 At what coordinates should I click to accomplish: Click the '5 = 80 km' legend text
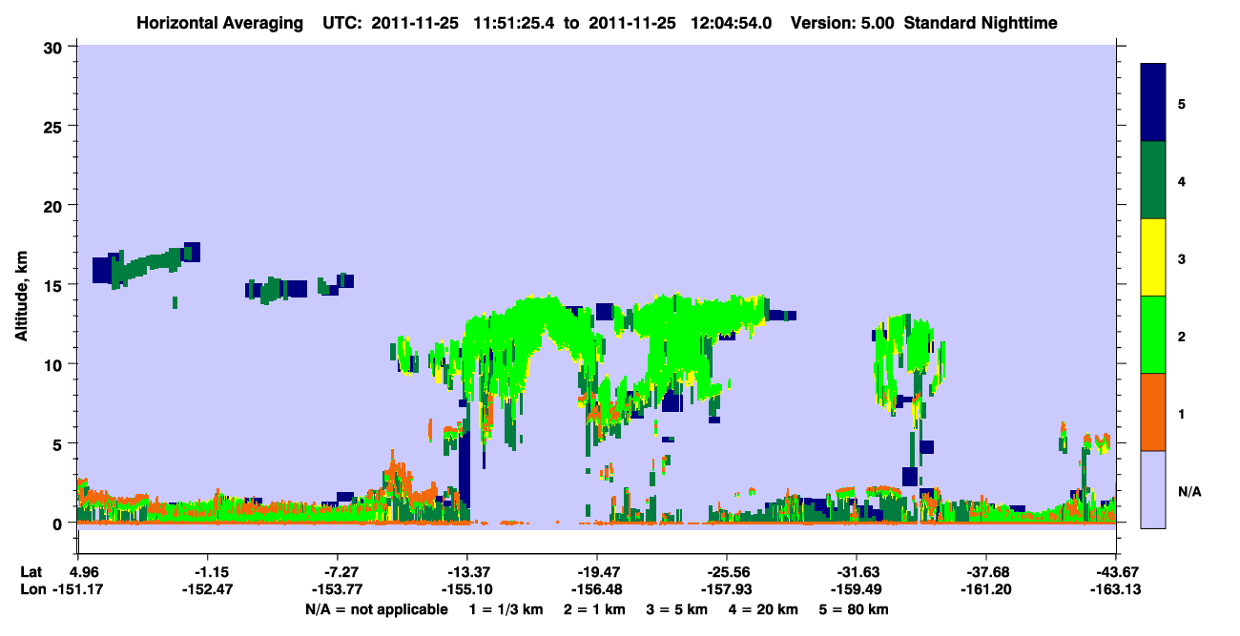point(852,609)
